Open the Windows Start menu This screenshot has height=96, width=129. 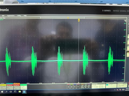point(2,92)
